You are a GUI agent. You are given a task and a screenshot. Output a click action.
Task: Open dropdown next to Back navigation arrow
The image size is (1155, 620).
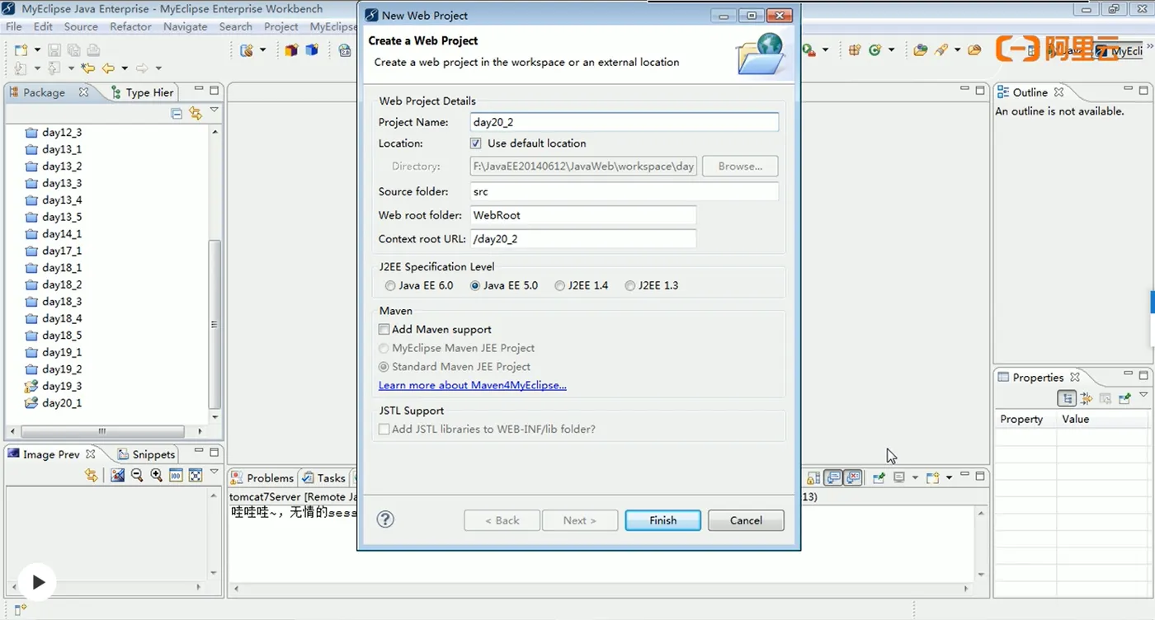point(125,68)
